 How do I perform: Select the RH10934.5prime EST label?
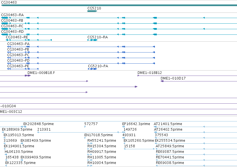click(102, 163)
